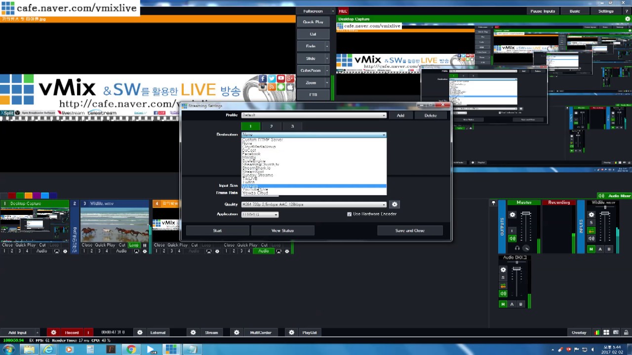The image size is (632, 355).
Task: Select Twitch in destination list
Action: click(314, 182)
